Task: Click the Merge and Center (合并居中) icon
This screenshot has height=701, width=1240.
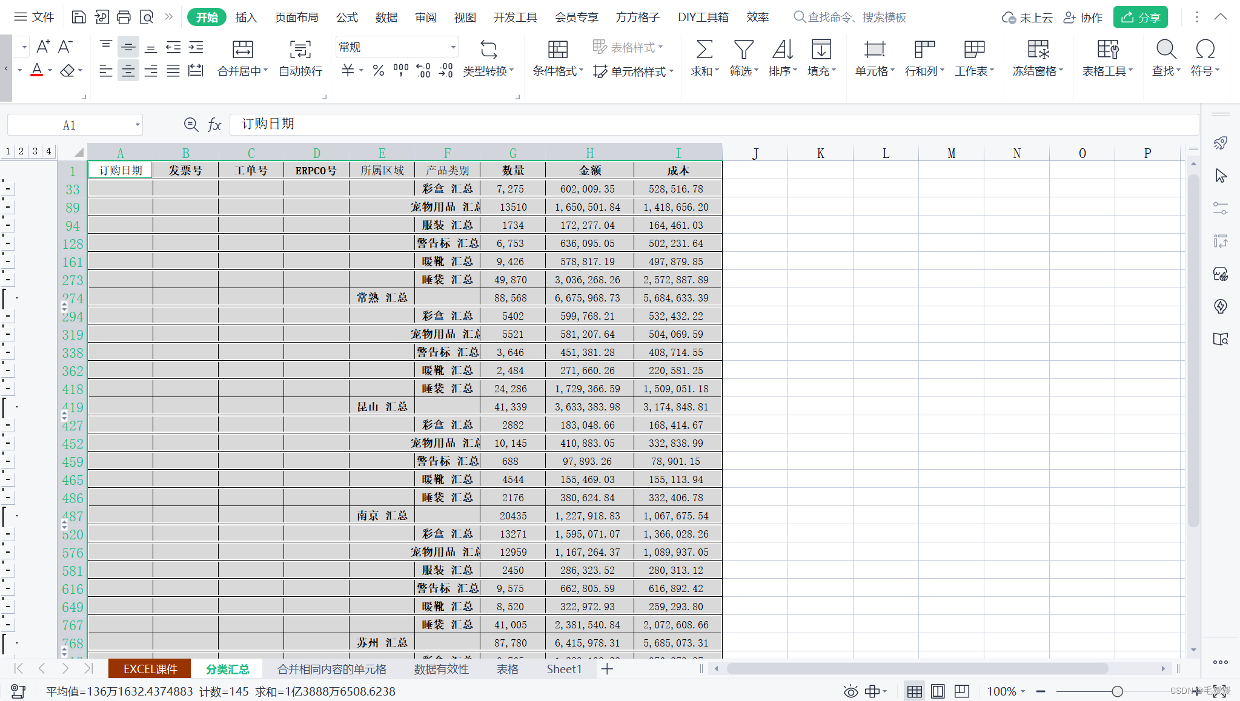Action: (242, 50)
